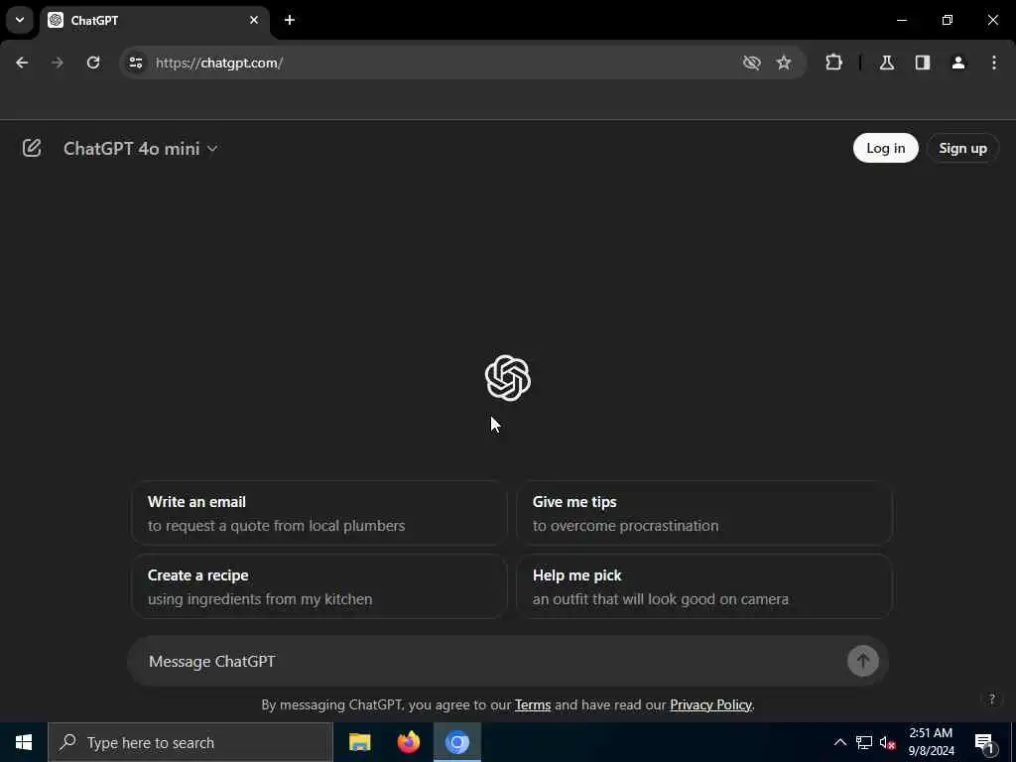Open a new tab with the plus button
This screenshot has width=1016, height=762.
point(290,20)
